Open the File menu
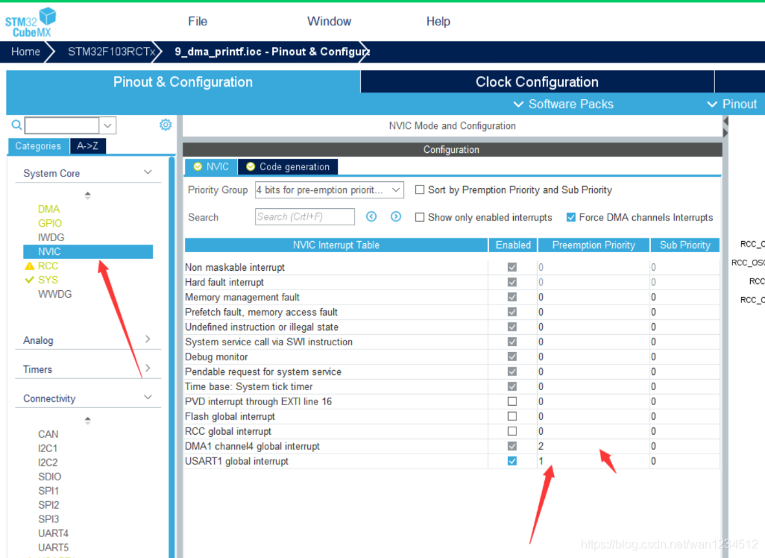 [x=198, y=21]
